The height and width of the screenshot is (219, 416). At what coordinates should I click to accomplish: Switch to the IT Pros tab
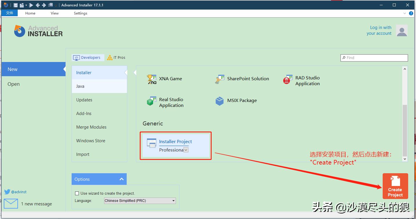[x=116, y=58]
